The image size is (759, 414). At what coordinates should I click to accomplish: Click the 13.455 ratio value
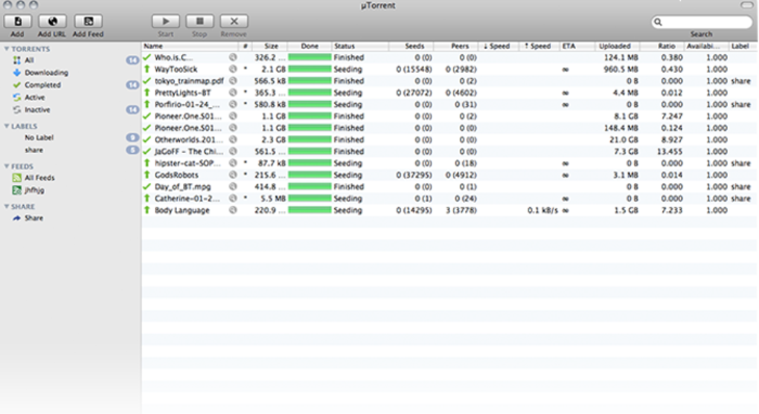pos(670,152)
